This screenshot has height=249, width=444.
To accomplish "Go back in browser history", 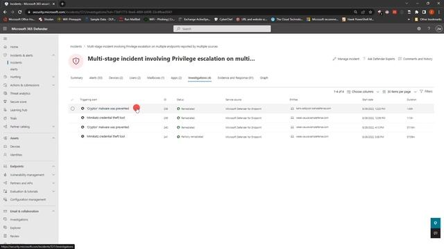I will pos(5,12).
